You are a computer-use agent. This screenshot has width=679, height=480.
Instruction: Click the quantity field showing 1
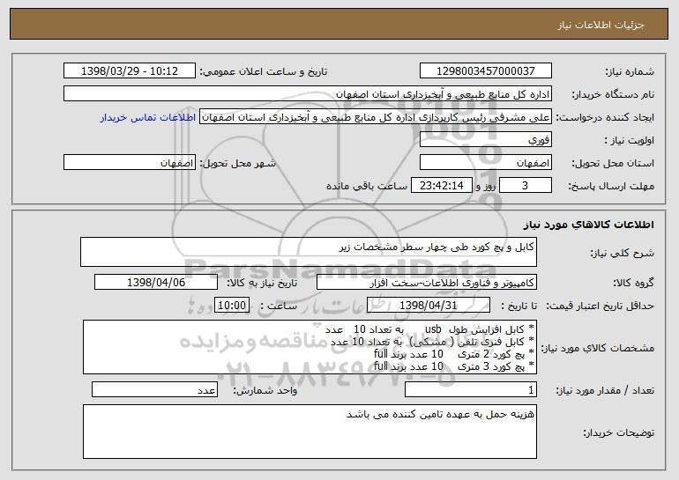click(471, 389)
